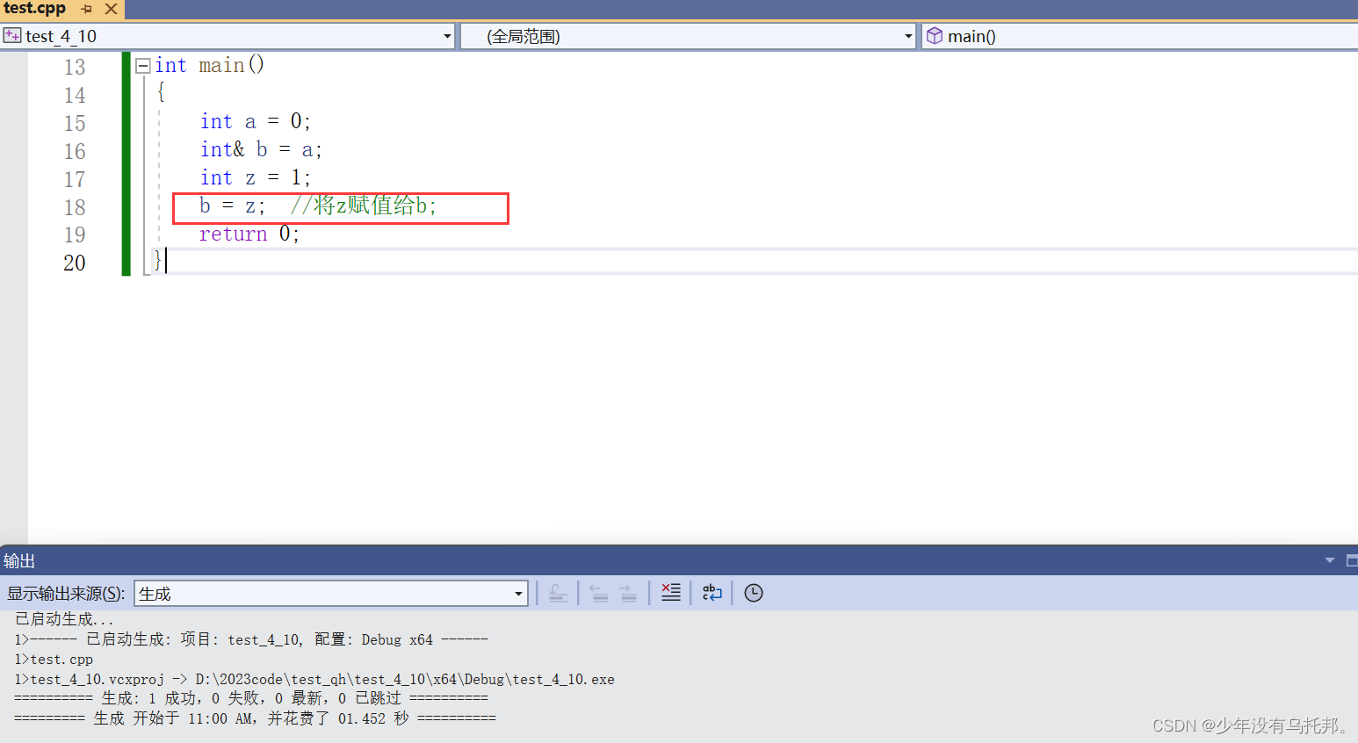This screenshot has width=1358, height=743.
Task: Toggle word wrap in output pane
Action: (x=712, y=593)
